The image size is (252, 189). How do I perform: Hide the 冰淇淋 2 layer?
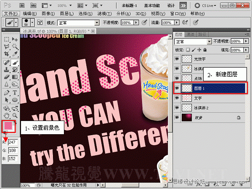[x=177, y=108]
